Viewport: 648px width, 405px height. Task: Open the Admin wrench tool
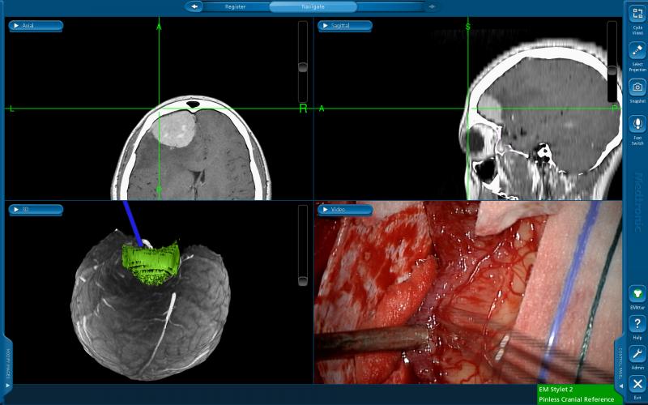tap(637, 353)
